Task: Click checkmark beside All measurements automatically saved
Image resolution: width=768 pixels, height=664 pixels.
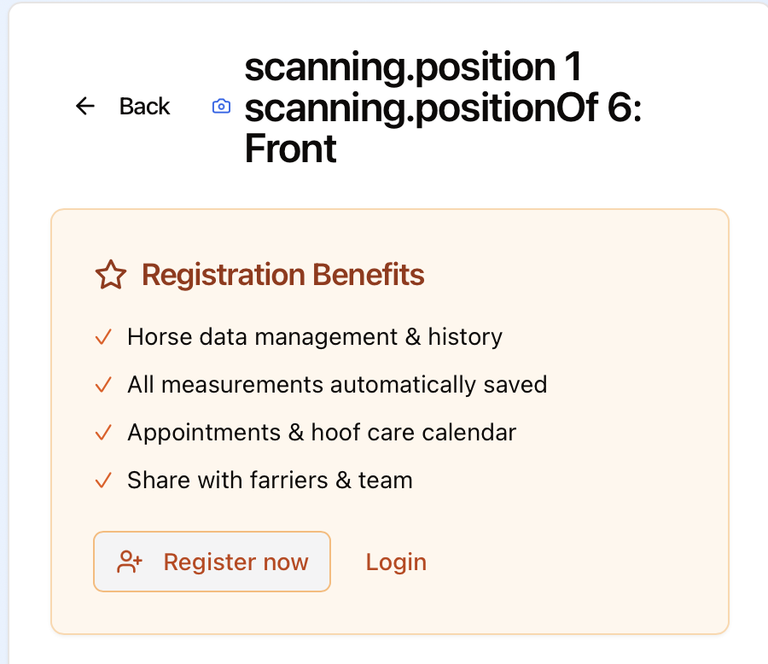Action: 103,385
